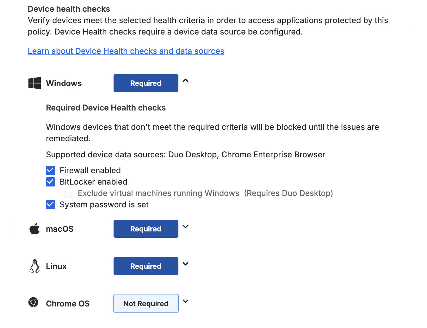Image resolution: width=427 pixels, height=328 pixels.
Task: Expand the macOS health checks section
Action: [x=186, y=227]
